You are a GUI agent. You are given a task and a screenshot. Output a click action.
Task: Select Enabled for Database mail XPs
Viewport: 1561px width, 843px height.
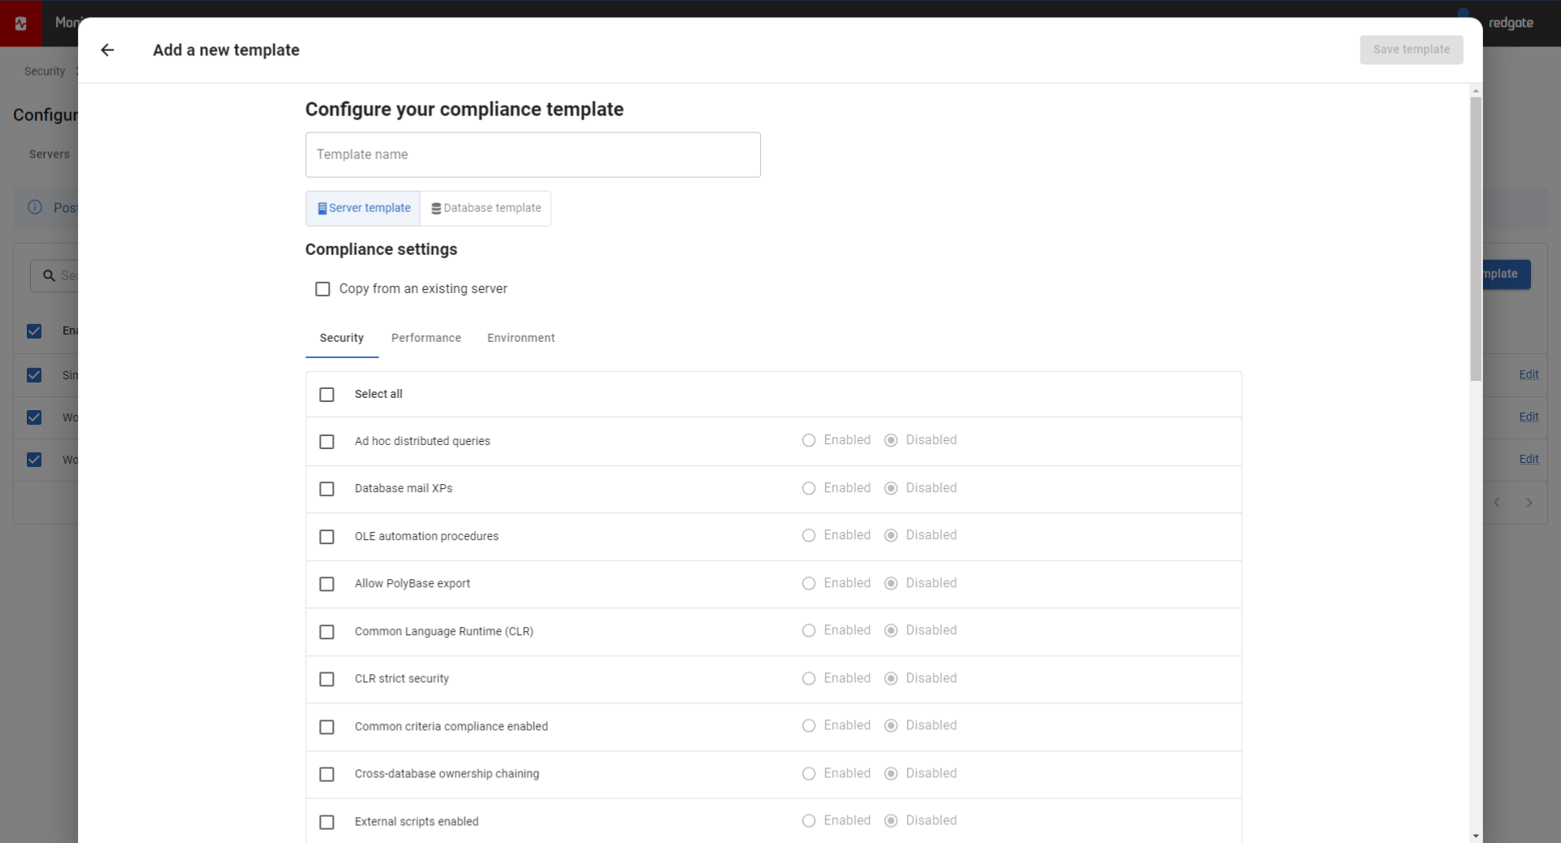[808, 488]
